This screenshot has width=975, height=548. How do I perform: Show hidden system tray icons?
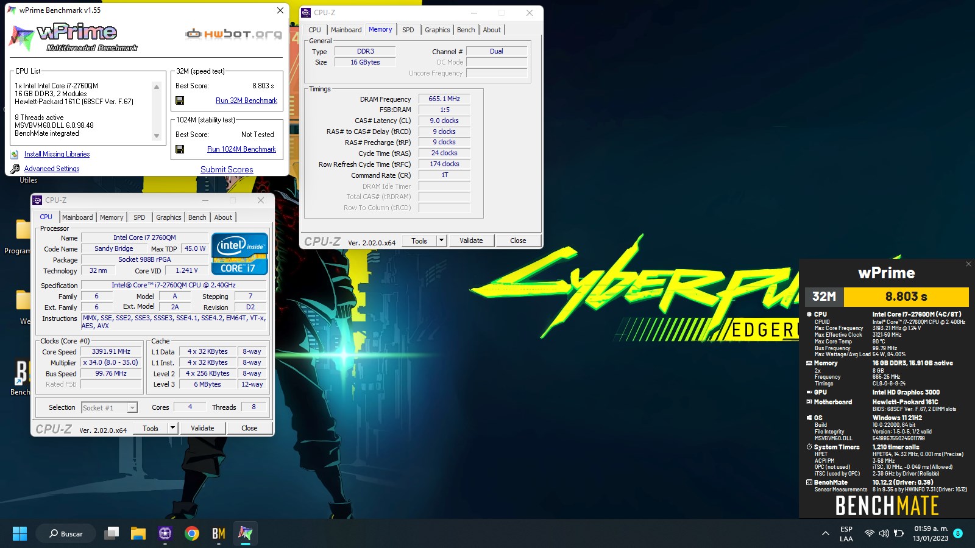[826, 533]
